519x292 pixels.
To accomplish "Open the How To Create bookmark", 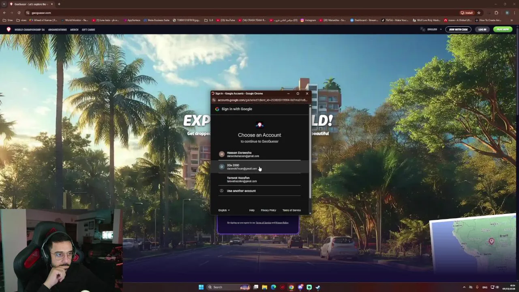I will click(x=488, y=20).
